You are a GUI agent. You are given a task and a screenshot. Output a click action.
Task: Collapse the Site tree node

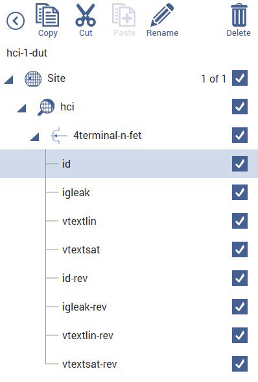pyautogui.click(x=9, y=79)
